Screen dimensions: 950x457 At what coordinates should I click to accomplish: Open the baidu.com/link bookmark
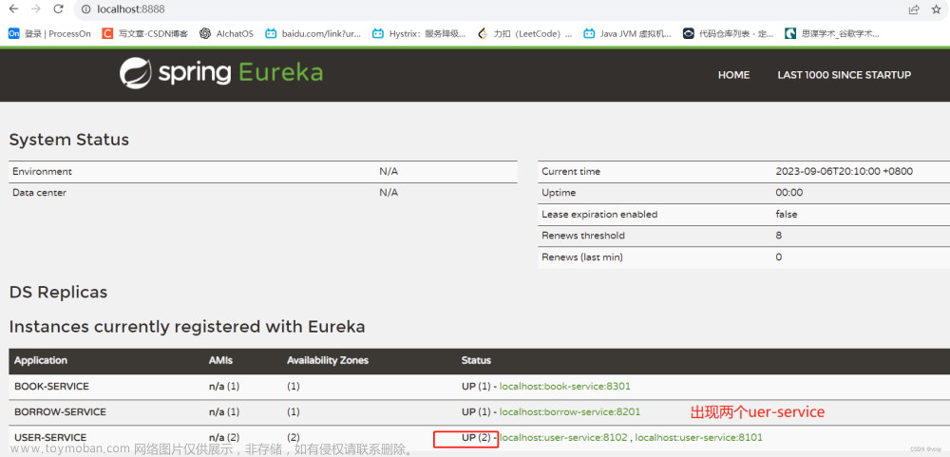313,34
